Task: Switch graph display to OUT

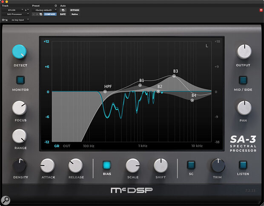Action: tap(67, 146)
